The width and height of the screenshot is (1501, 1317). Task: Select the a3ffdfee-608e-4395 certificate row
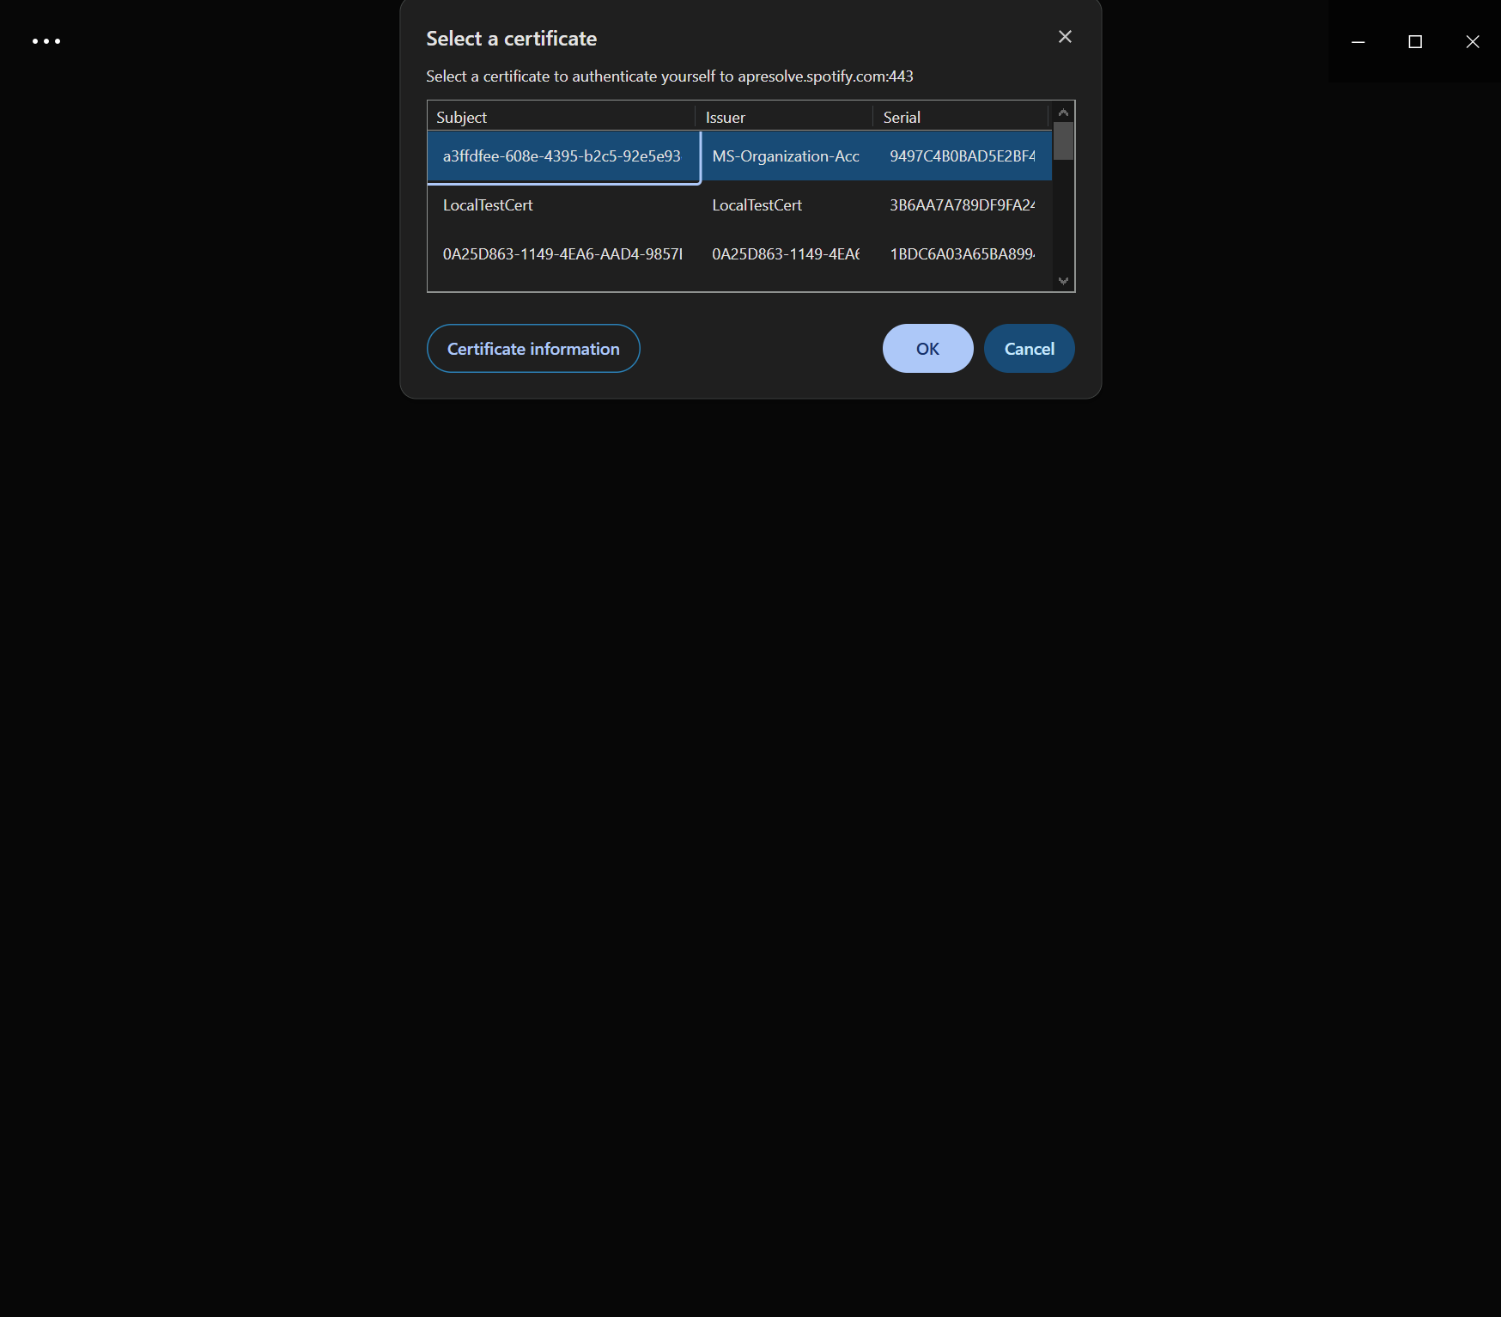(x=562, y=156)
